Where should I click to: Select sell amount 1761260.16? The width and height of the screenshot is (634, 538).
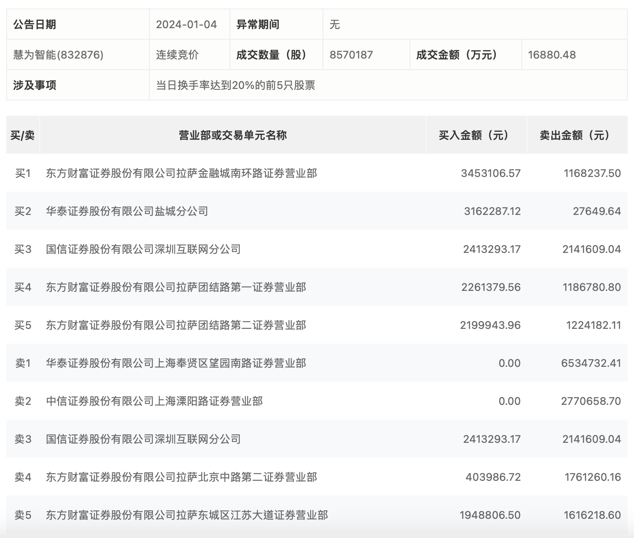pos(593,477)
